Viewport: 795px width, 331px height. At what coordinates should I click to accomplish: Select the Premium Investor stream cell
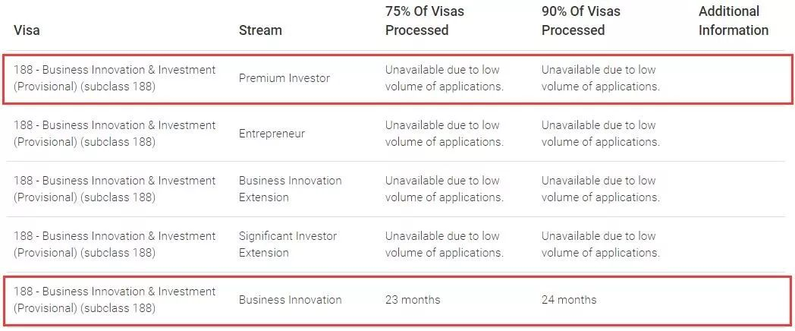point(284,78)
